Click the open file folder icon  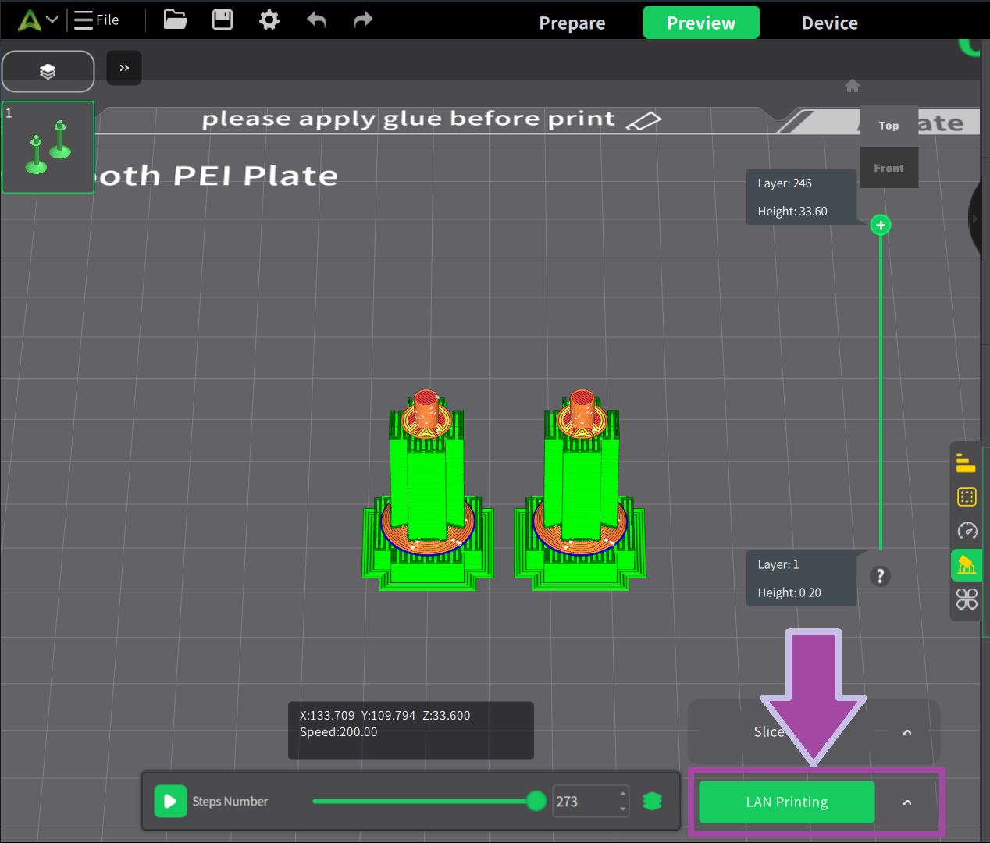tap(175, 20)
